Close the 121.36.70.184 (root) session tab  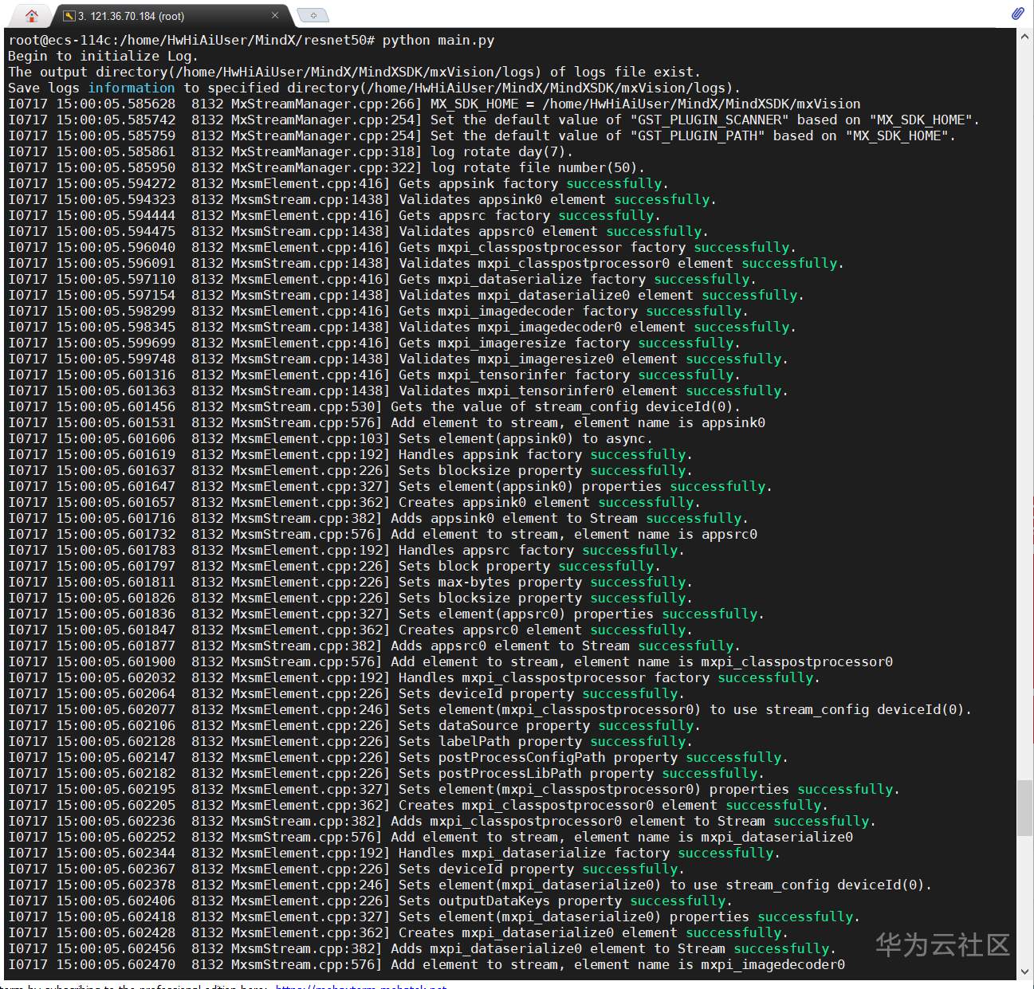[275, 15]
